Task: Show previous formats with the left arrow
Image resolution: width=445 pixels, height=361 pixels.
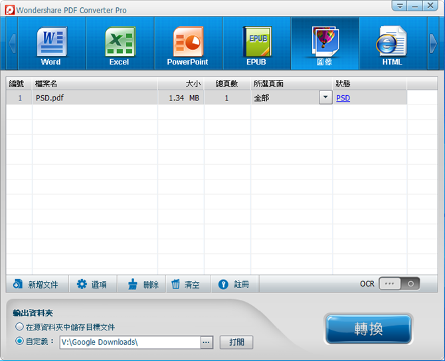Action: point(12,43)
